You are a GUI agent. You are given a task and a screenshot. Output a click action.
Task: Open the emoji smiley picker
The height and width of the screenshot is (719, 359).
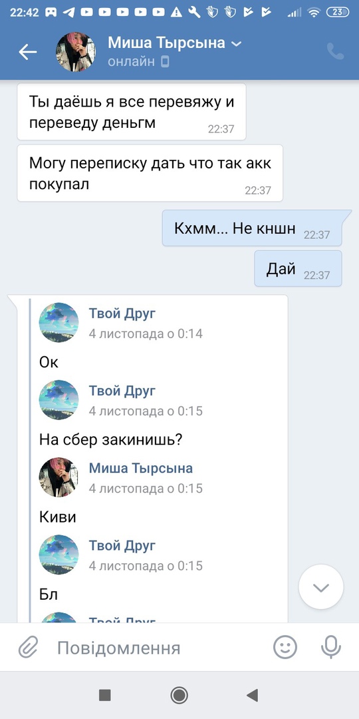point(285,648)
